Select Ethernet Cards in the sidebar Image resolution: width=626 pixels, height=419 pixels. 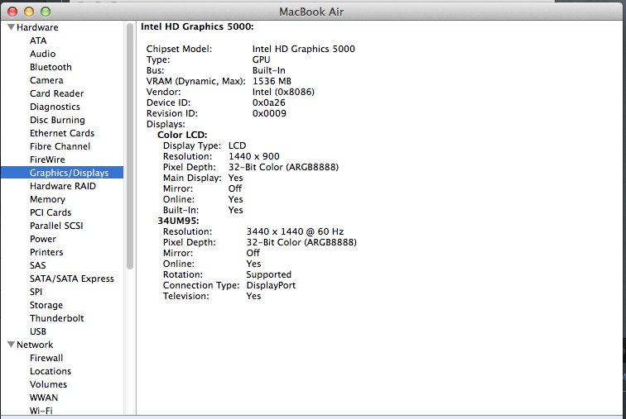(x=62, y=133)
